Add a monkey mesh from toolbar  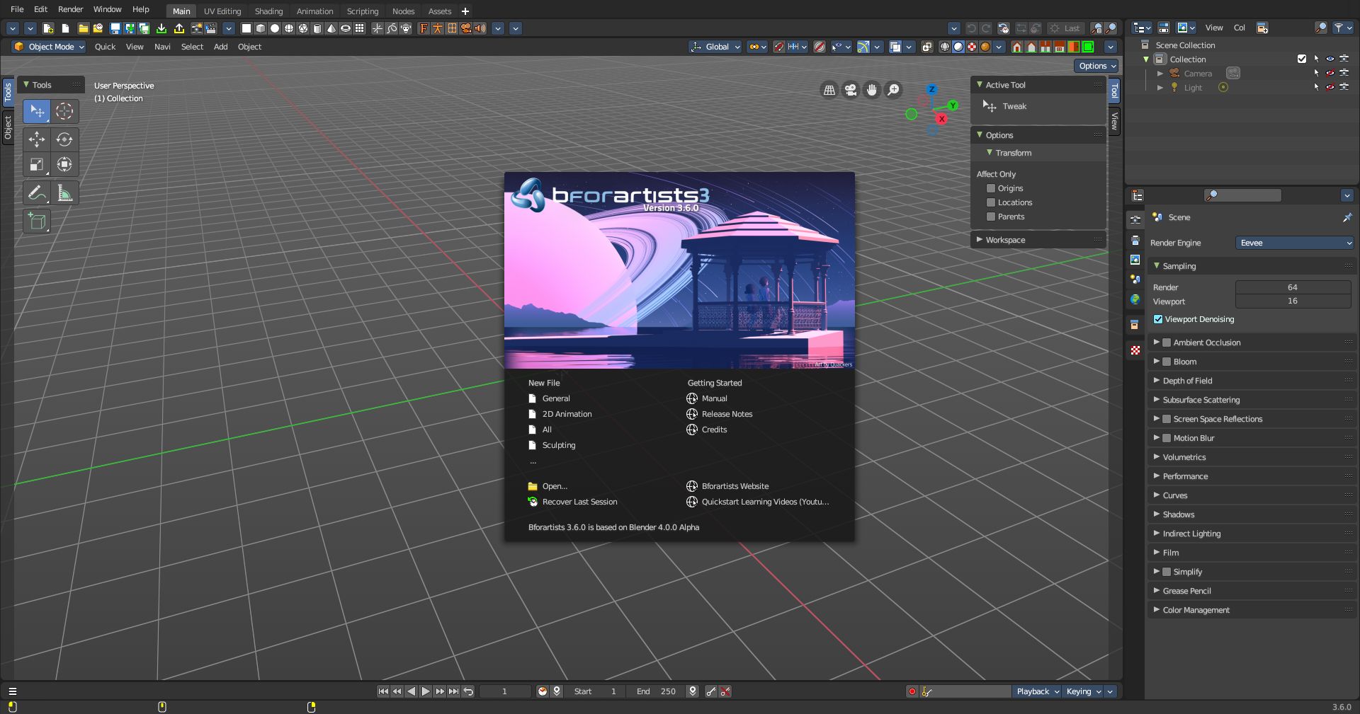pos(406,28)
